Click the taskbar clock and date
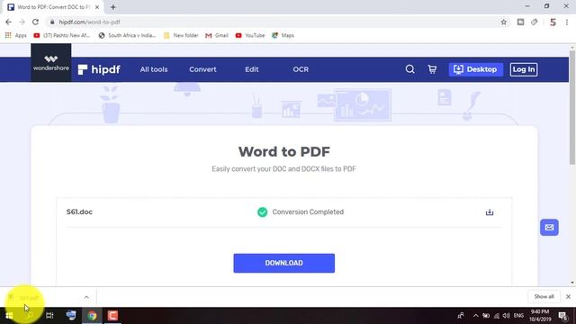 (x=540, y=316)
